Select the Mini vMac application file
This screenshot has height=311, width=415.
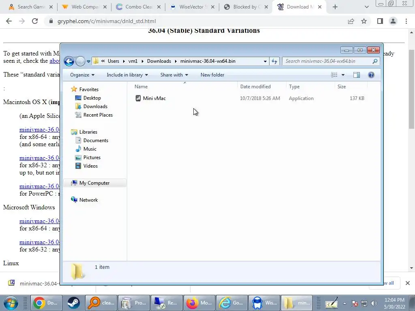click(154, 98)
